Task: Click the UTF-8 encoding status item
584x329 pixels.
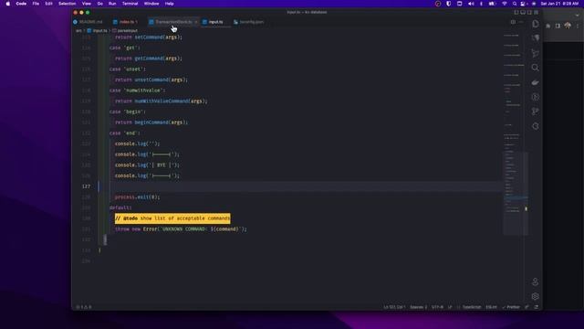Action: (437, 307)
